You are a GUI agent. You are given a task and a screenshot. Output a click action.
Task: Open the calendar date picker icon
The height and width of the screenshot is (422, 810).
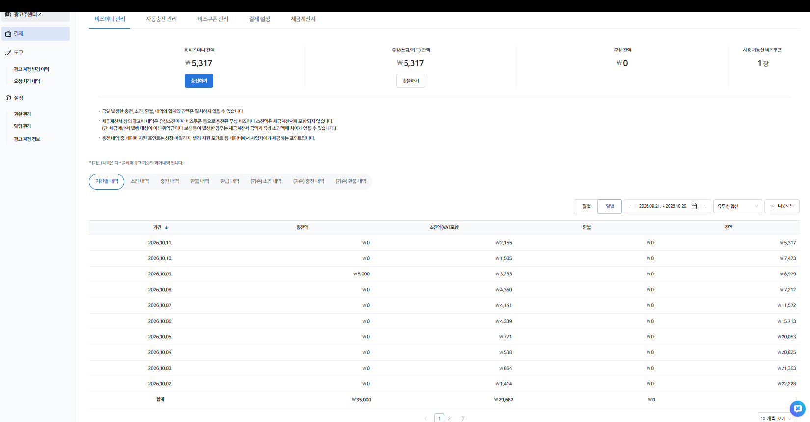tap(694, 206)
